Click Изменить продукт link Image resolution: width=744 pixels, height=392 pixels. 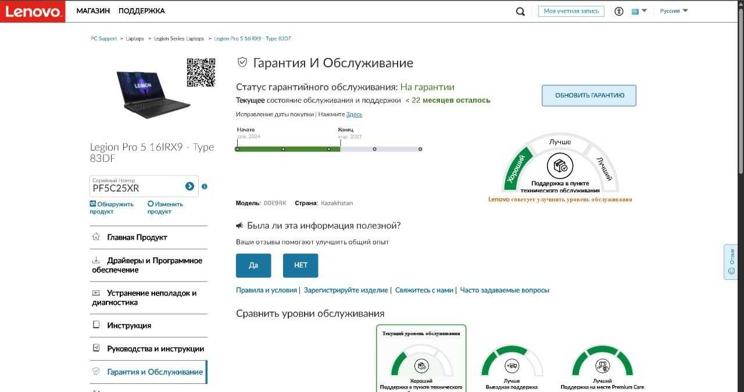(x=165, y=208)
